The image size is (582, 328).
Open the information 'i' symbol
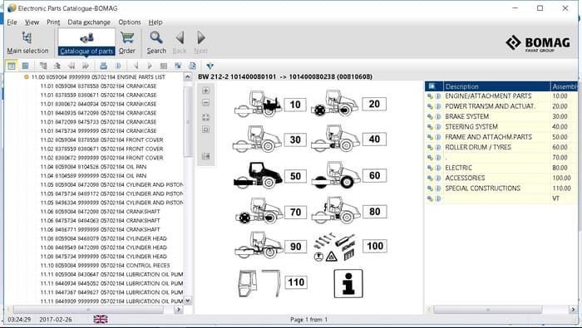point(348,283)
